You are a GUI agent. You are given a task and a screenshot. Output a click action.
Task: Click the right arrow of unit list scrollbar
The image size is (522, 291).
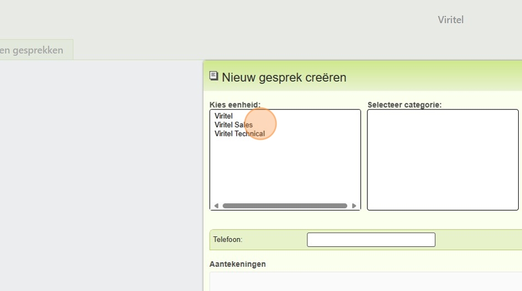coord(354,206)
